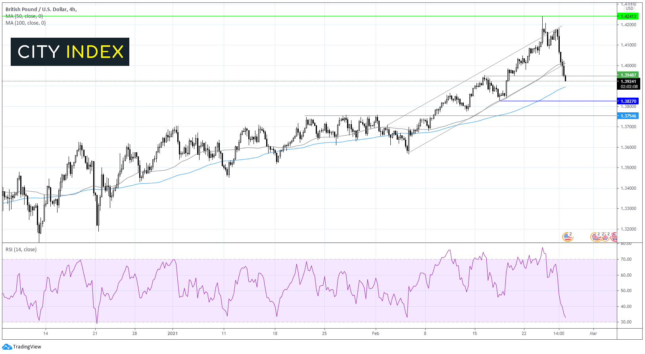Click the TradingView text link
Viewport: 645px width, 354px height.
click(27, 347)
